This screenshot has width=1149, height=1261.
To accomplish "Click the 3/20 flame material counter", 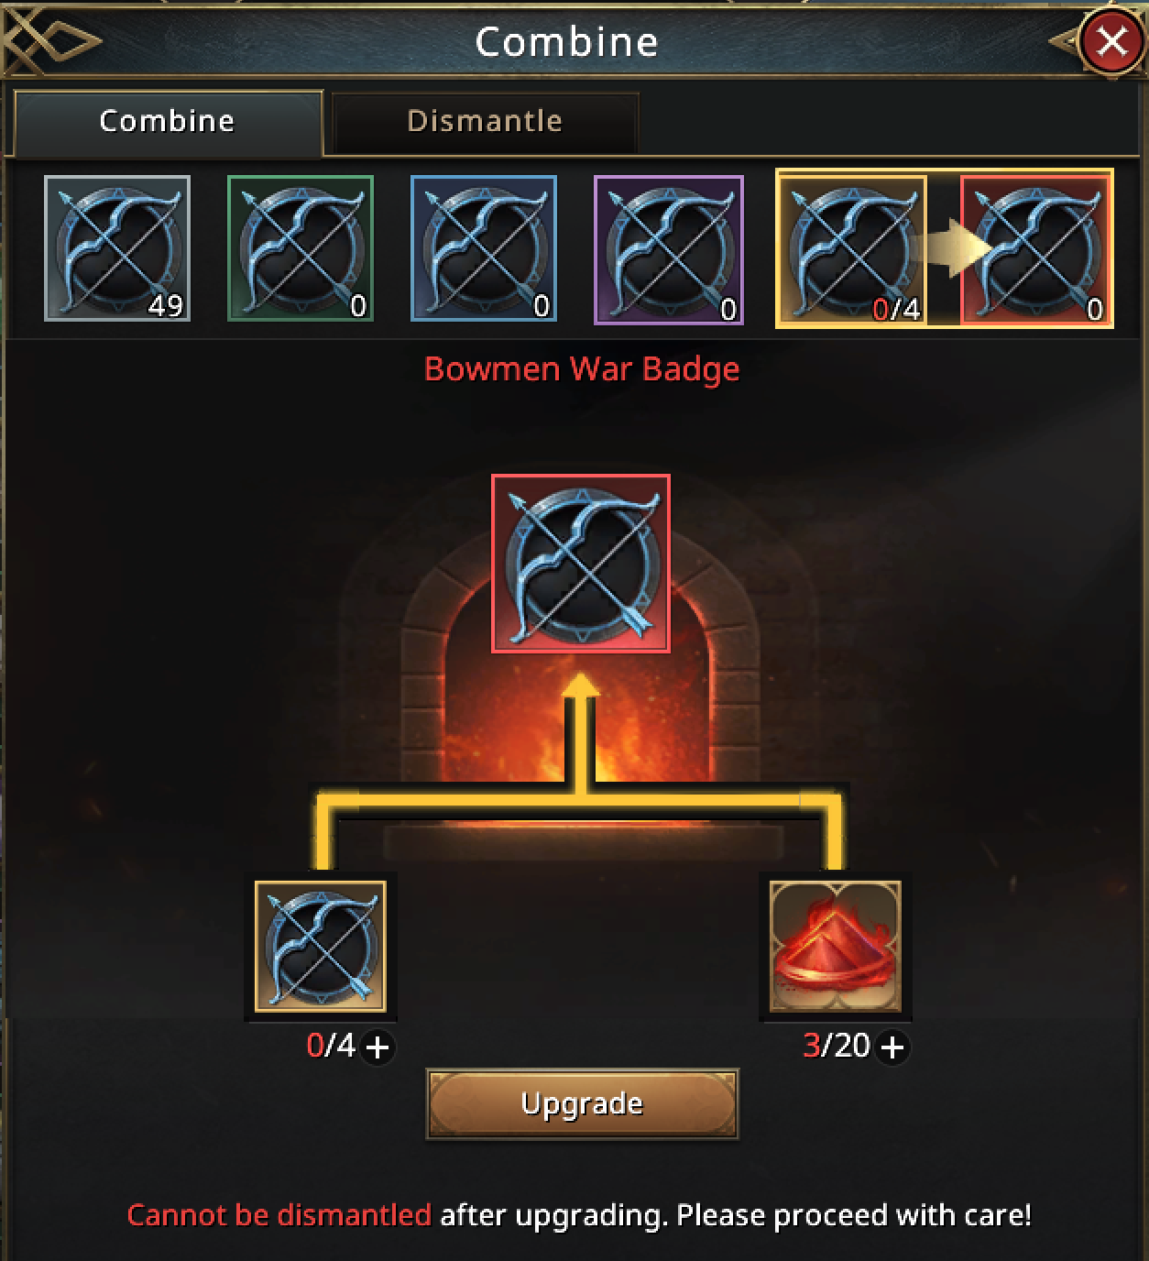I will [x=836, y=1046].
